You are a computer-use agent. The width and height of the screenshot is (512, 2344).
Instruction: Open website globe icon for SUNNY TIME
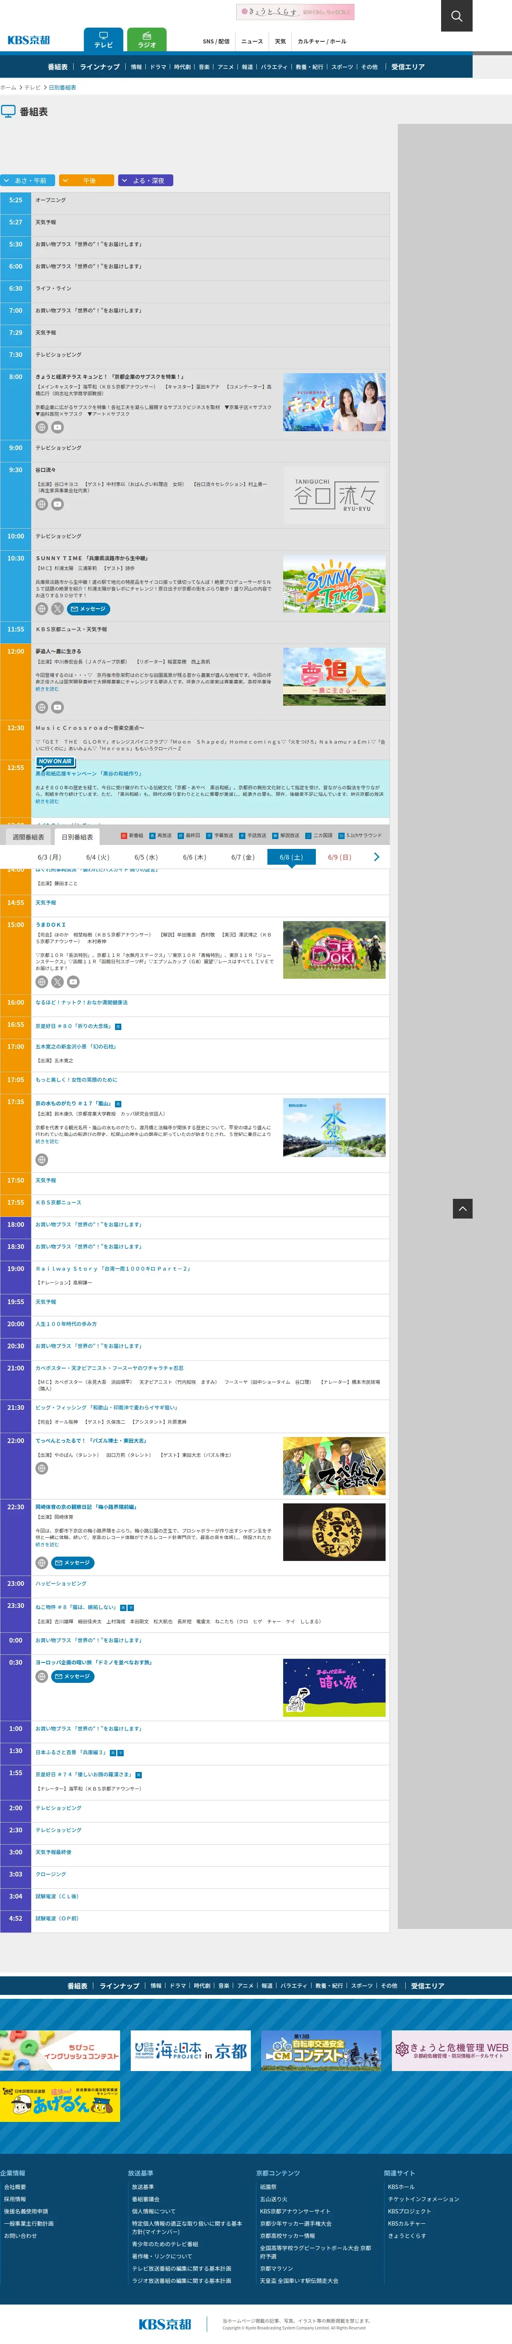click(x=42, y=609)
